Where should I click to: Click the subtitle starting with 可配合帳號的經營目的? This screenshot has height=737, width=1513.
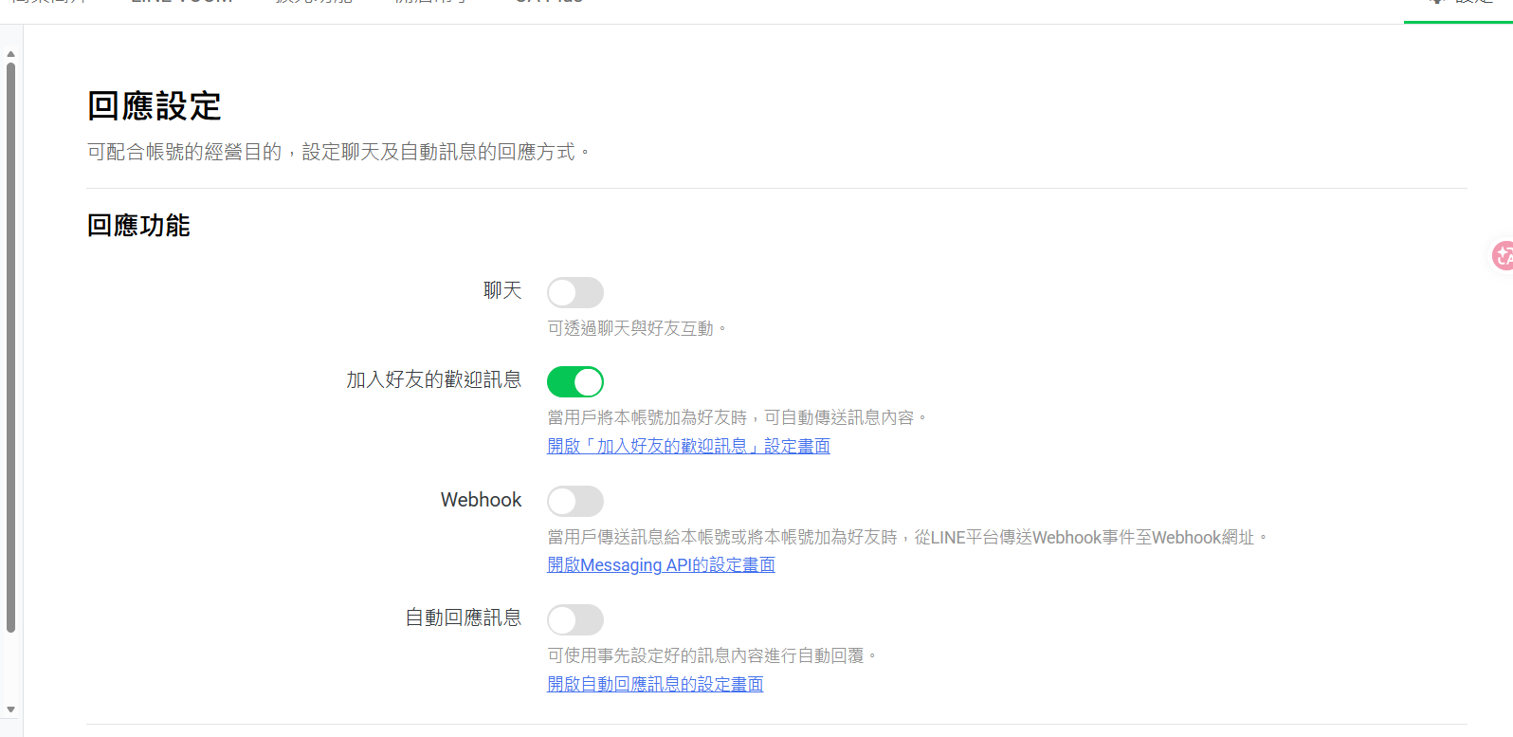coord(338,152)
